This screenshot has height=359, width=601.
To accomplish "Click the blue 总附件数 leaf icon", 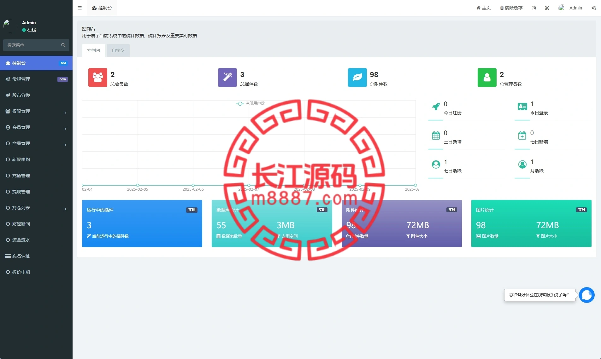I will 357,78.
